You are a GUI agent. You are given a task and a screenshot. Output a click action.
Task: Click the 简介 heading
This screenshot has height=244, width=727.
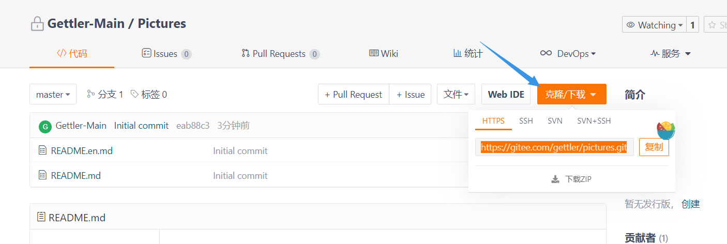[635, 95]
